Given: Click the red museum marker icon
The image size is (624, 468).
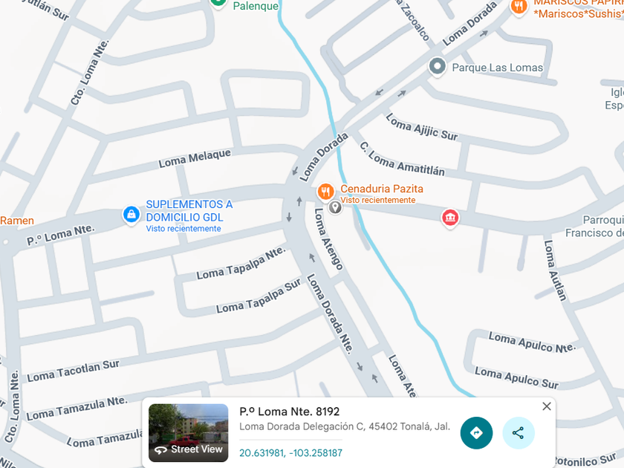Looking at the screenshot, I should pyautogui.click(x=450, y=218).
